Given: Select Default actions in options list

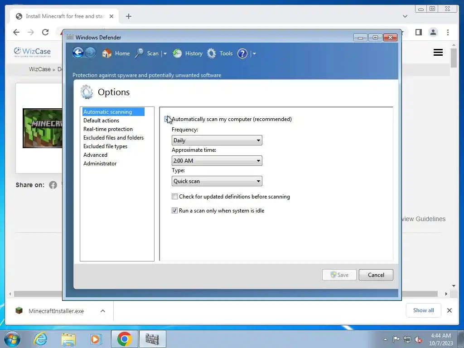Looking at the screenshot, I should 101,121.
